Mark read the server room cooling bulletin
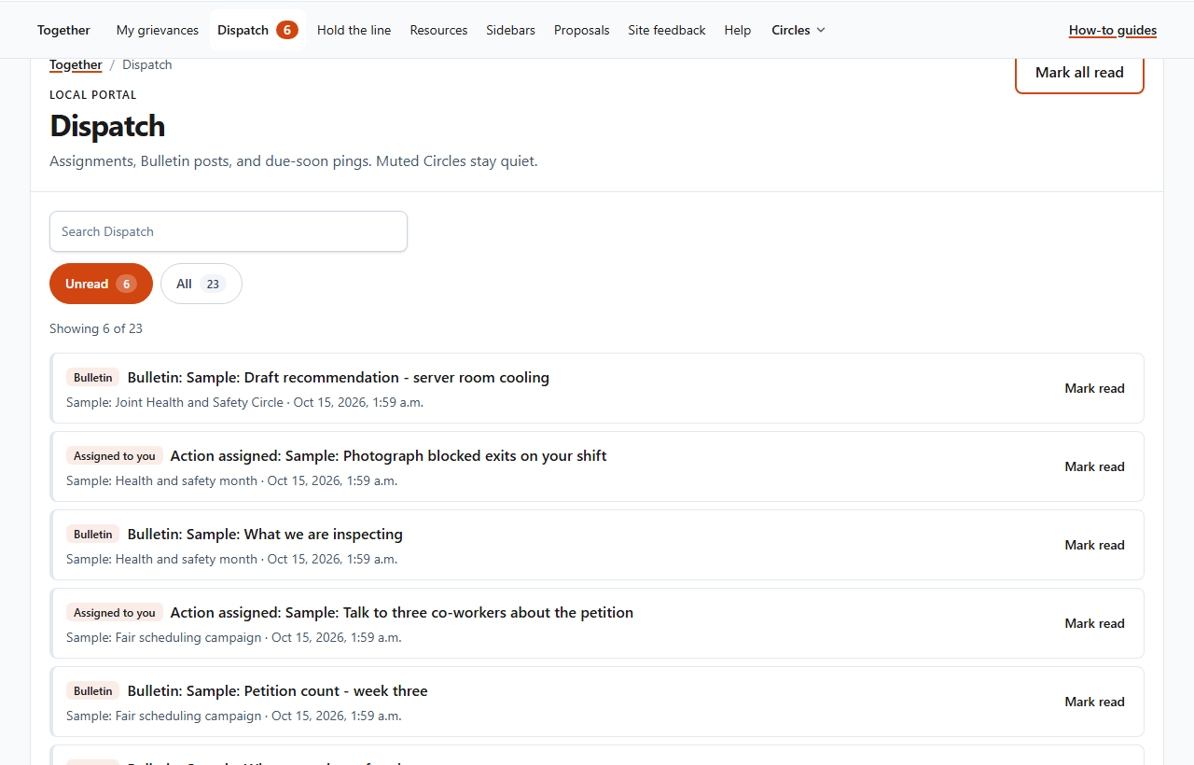The image size is (1194, 765). coord(1094,388)
